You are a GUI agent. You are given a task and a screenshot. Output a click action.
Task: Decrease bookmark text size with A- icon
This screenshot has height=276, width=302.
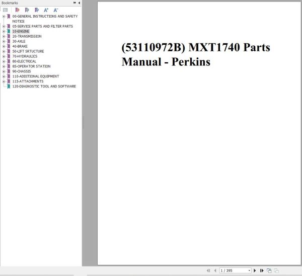pyautogui.click(x=56, y=10)
